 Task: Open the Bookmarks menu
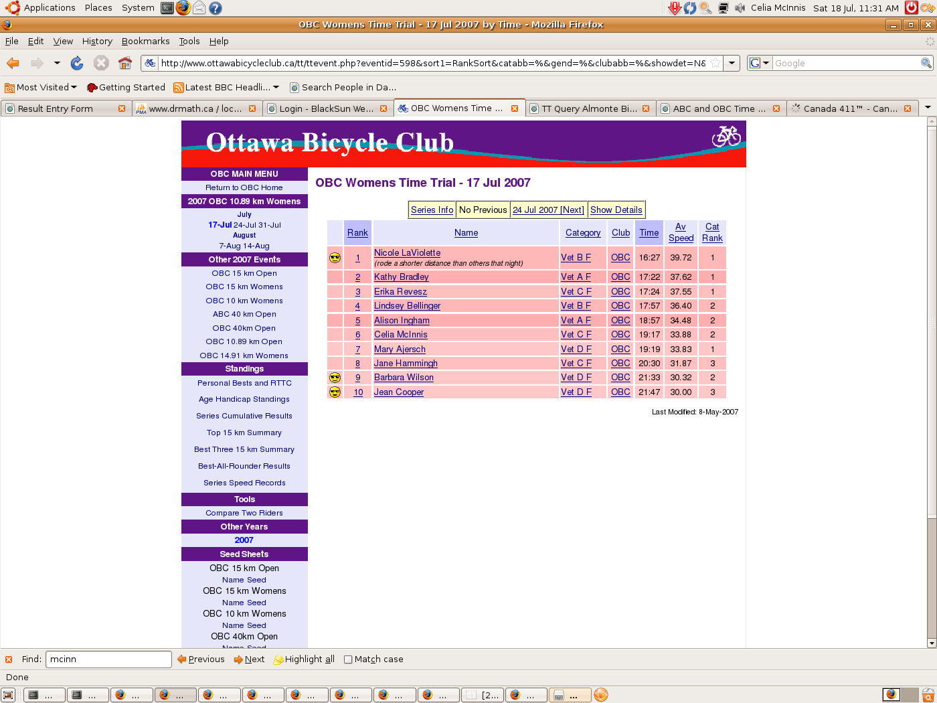click(x=145, y=41)
